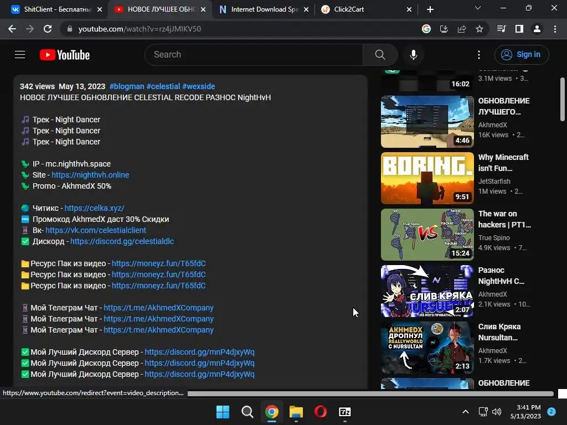Click Слив Кряка Nursultan video title
Viewport: 567px width, 425px height.
pyautogui.click(x=499, y=332)
